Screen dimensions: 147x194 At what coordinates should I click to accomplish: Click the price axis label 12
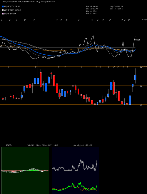click(141, 67)
